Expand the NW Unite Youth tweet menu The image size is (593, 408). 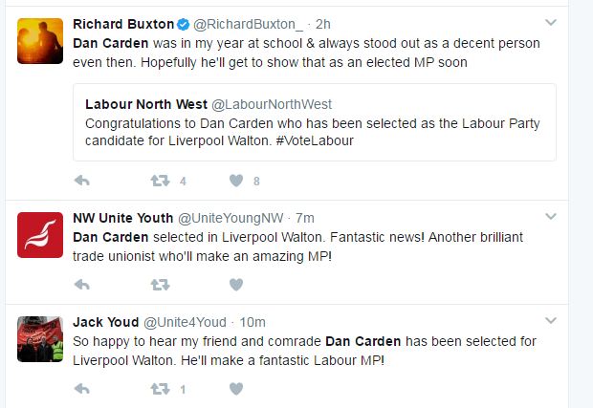click(x=551, y=218)
